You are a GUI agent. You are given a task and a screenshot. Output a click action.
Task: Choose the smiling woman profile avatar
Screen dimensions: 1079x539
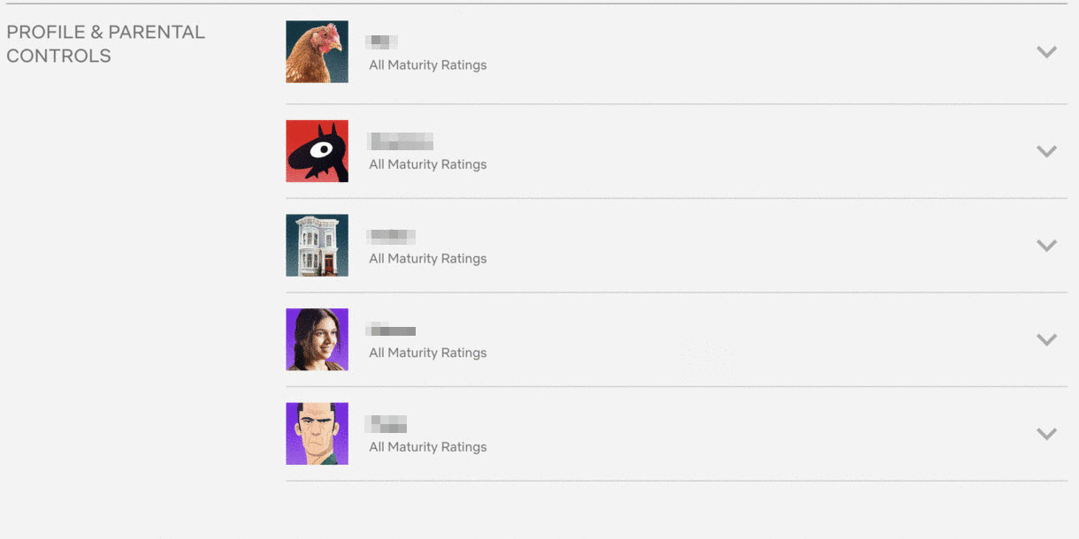coord(317,339)
